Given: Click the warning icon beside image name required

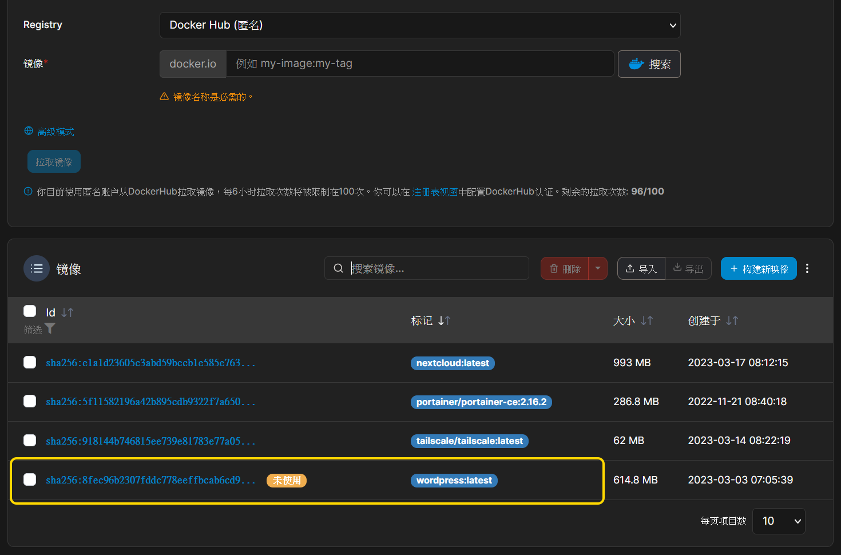Looking at the screenshot, I should tap(164, 97).
